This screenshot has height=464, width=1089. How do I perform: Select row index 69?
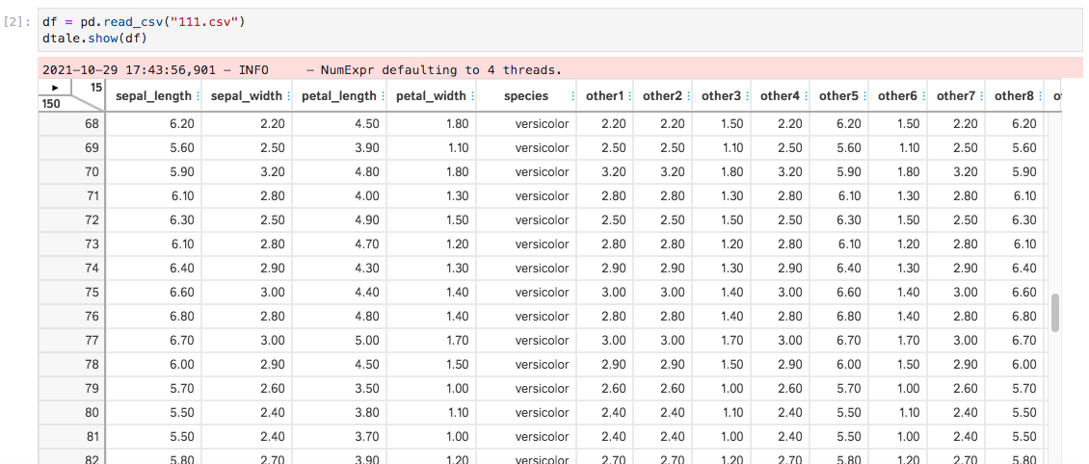(x=71, y=148)
